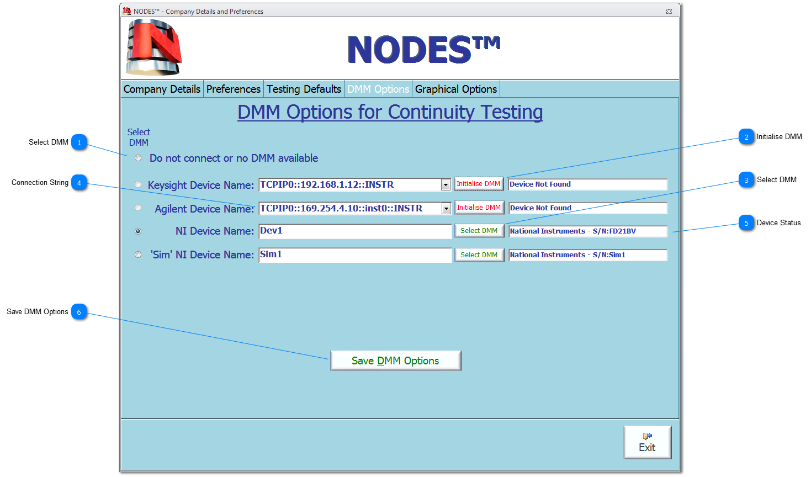The height and width of the screenshot is (477, 811).
Task: Click callout badge 2 for Initialise DMM
Action: [746, 136]
